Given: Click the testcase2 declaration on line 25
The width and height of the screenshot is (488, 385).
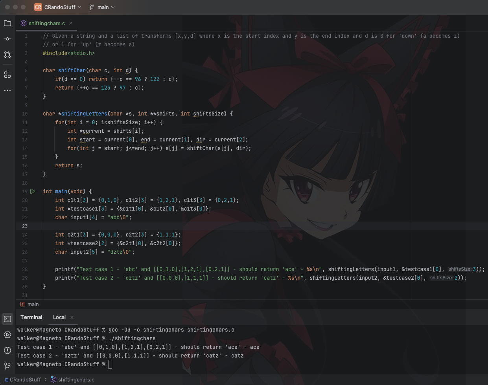Looking at the screenshot, I should pyautogui.click(x=118, y=243).
